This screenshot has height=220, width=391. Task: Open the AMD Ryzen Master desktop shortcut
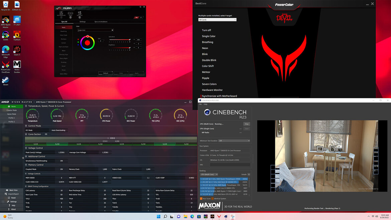coord(5,22)
